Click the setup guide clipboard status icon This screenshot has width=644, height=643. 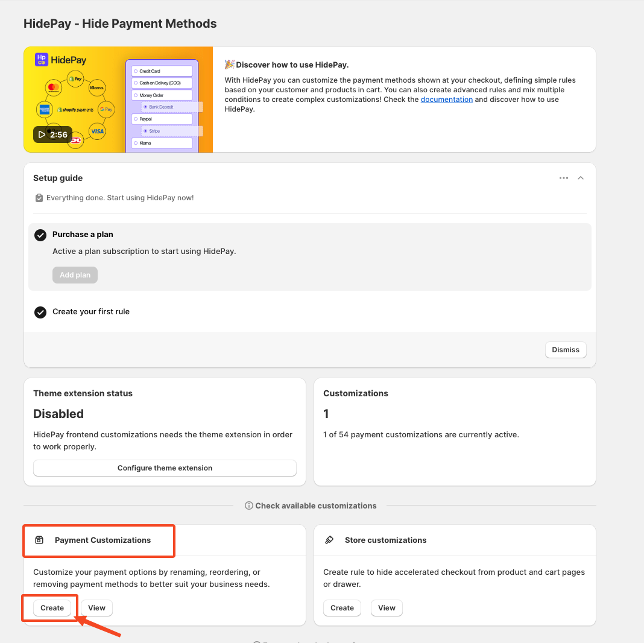[39, 198]
